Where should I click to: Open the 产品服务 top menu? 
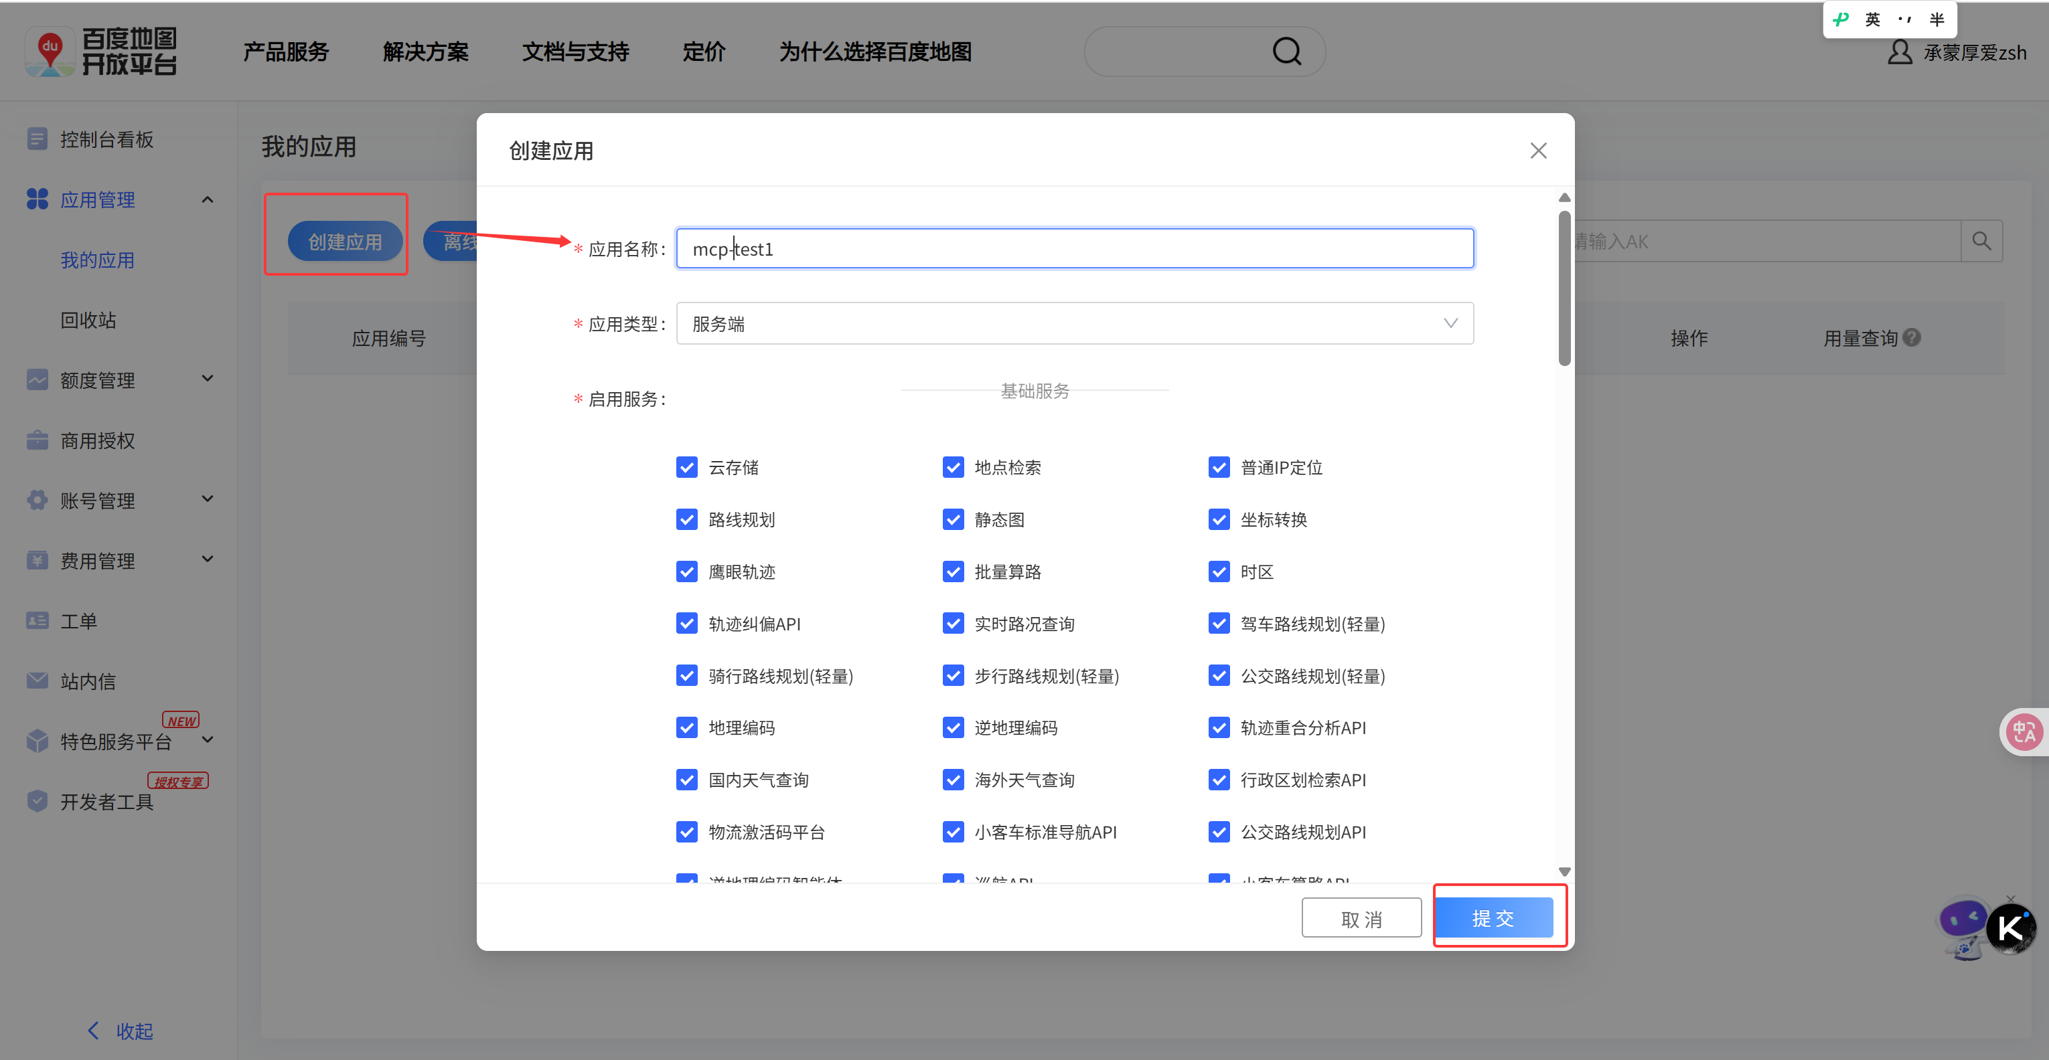coord(285,52)
